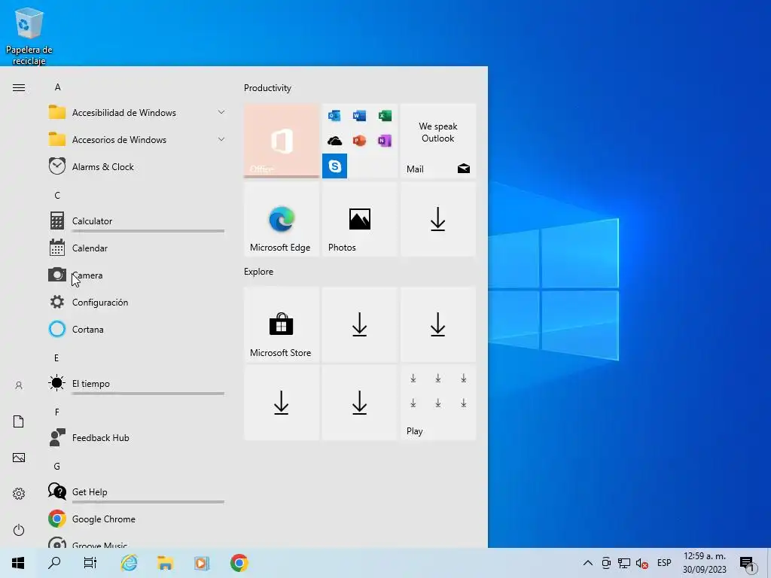The height and width of the screenshot is (578, 771).
Task: Open clock showing 12:59 a. m.
Action: pos(705,563)
